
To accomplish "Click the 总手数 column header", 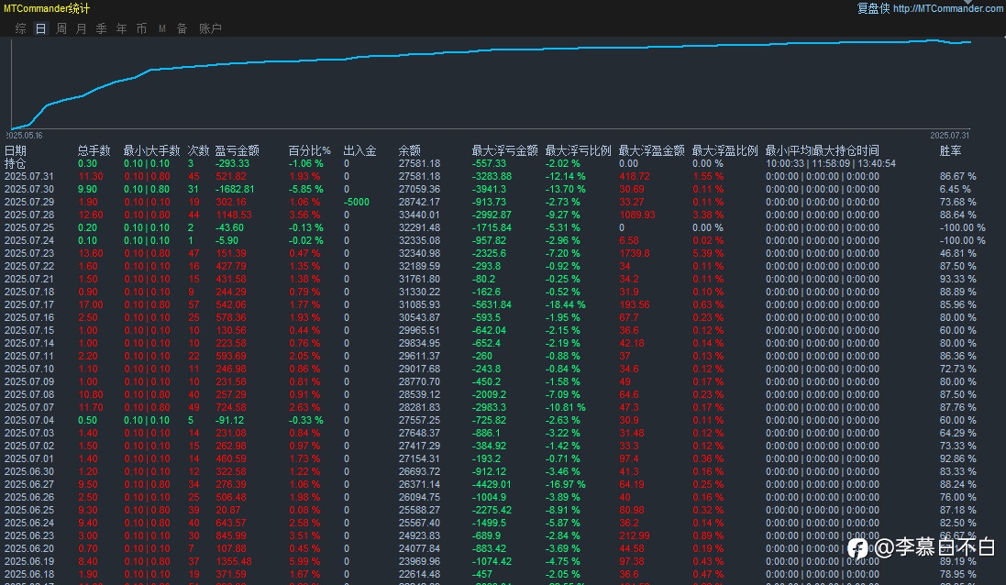I will [94, 150].
